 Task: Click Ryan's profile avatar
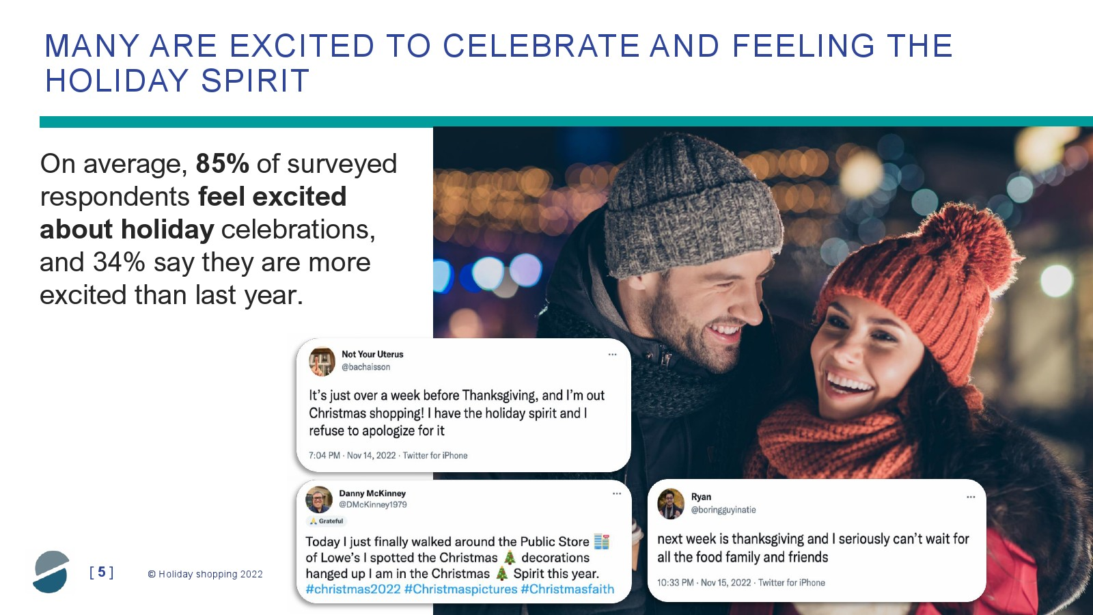(670, 504)
